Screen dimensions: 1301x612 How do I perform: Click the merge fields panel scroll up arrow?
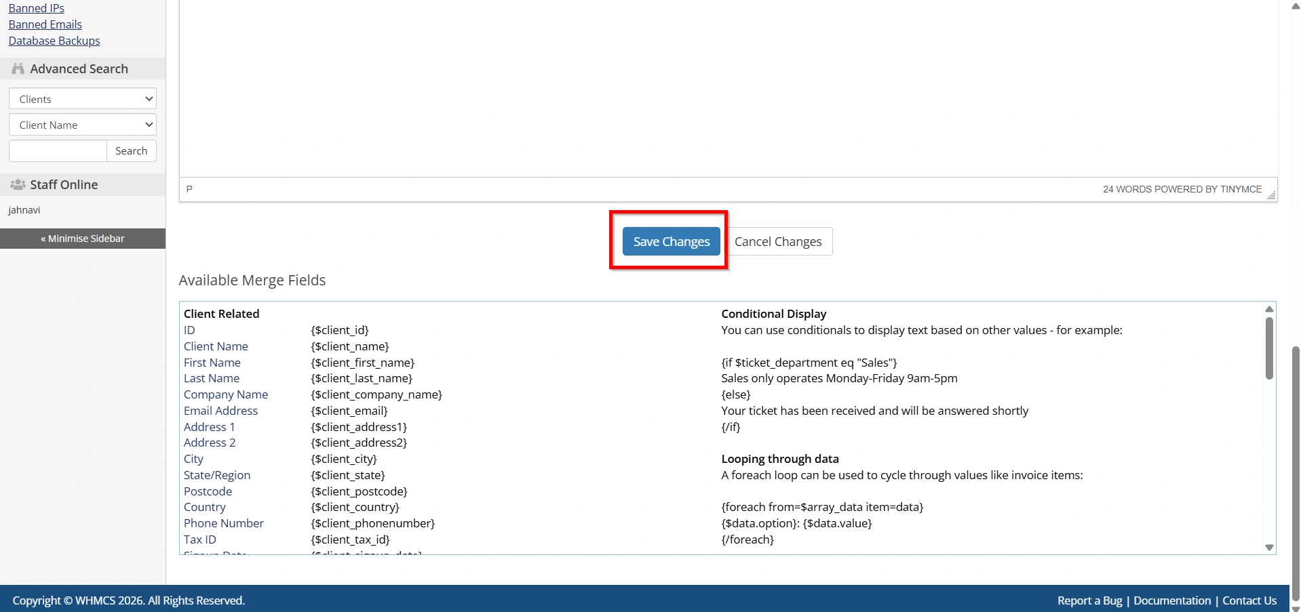pos(1269,309)
